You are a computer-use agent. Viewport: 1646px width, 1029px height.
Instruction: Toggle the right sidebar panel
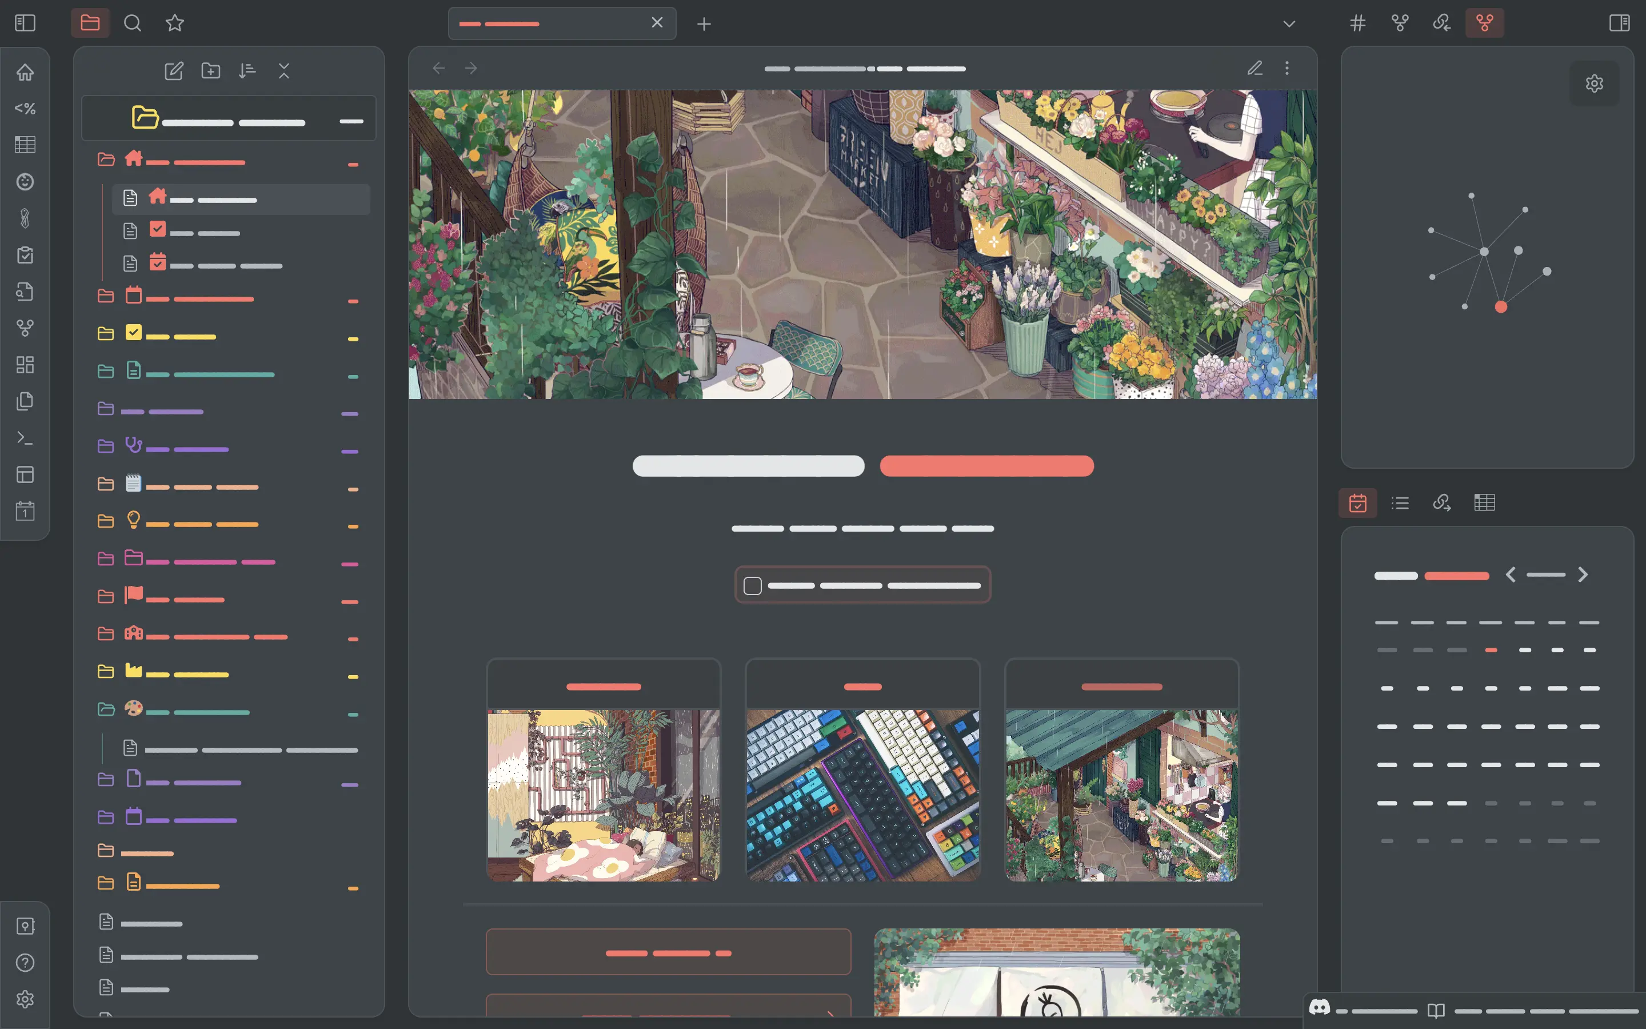[1619, 23]
